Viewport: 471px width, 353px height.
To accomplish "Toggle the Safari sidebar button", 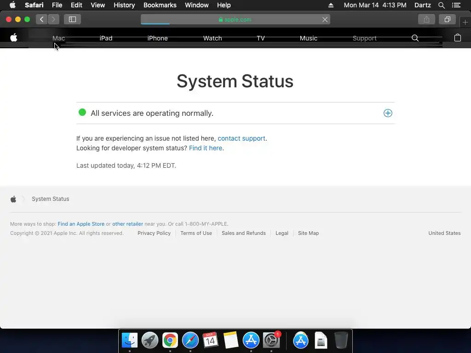I will [72, 19].
